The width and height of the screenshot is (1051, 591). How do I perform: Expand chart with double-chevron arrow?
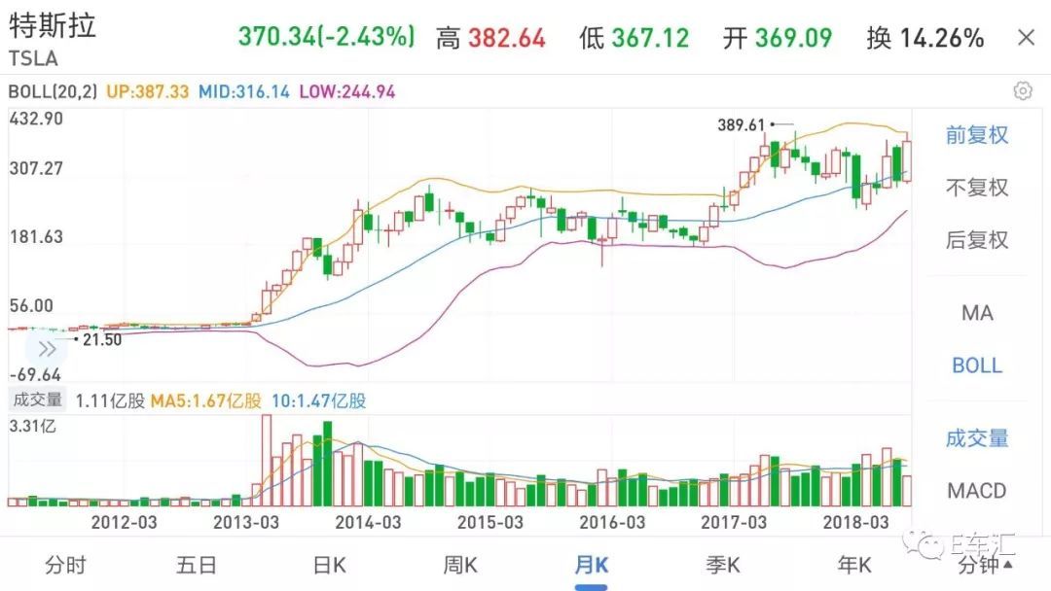tap(47, 350)
